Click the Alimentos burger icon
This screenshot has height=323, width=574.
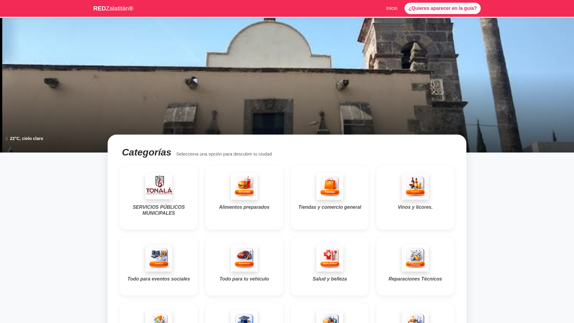(244, 186)
